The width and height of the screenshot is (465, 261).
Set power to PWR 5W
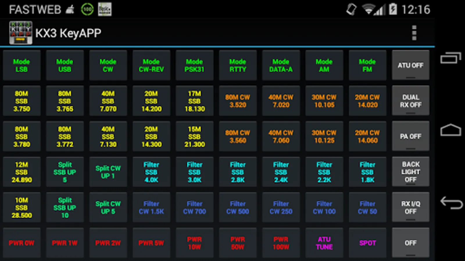point(151,243)
